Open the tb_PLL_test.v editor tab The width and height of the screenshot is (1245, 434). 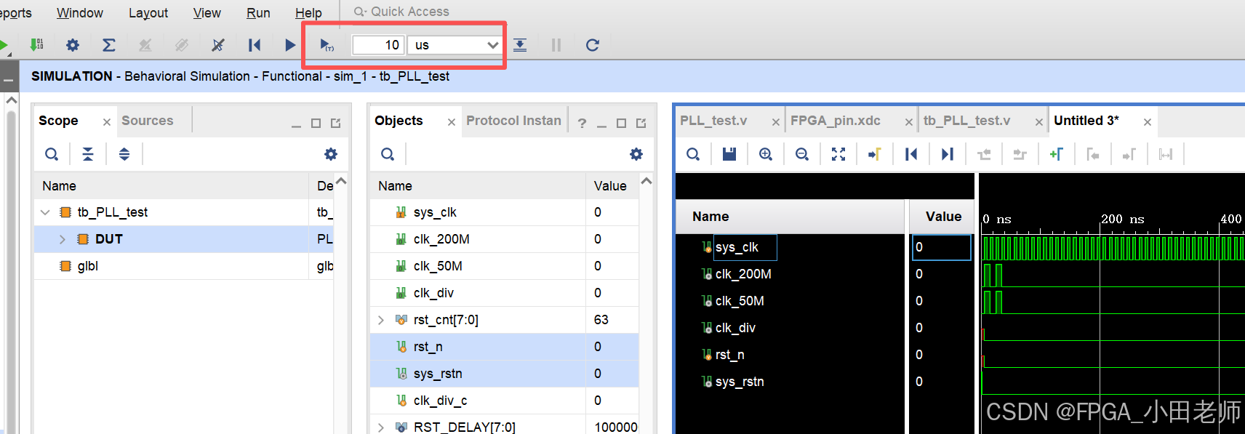[966, 121]
